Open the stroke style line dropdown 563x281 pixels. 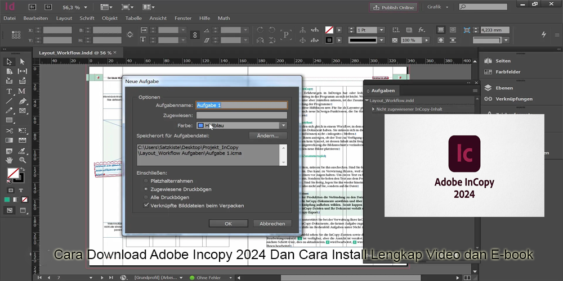pyautogui.click(x=381, y=40)
